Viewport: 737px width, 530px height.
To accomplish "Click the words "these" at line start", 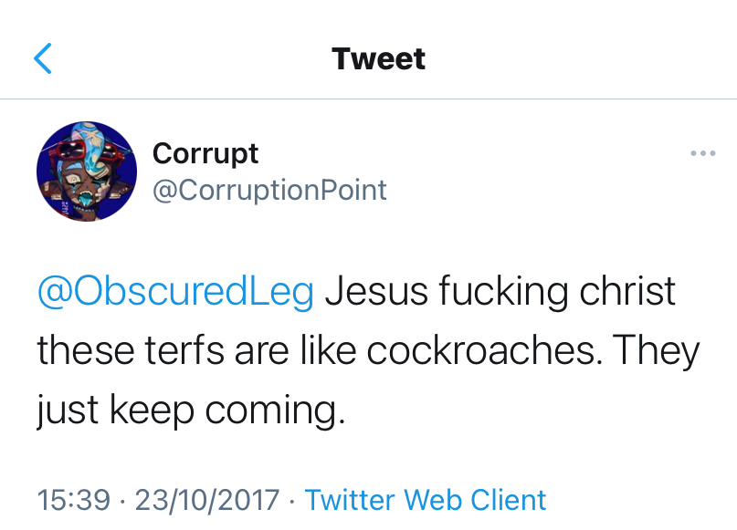I will tap(81, 351).
